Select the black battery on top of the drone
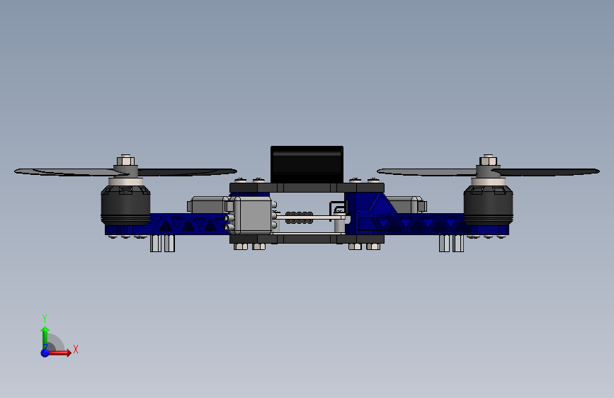 [307, 164]
